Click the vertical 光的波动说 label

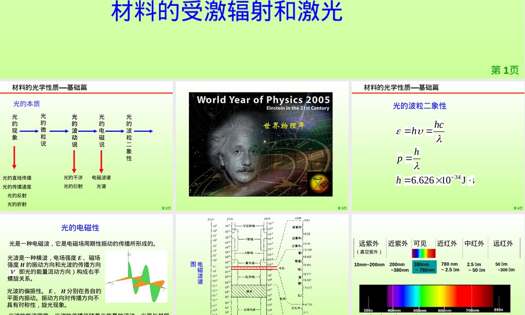[x=75, y=131]
